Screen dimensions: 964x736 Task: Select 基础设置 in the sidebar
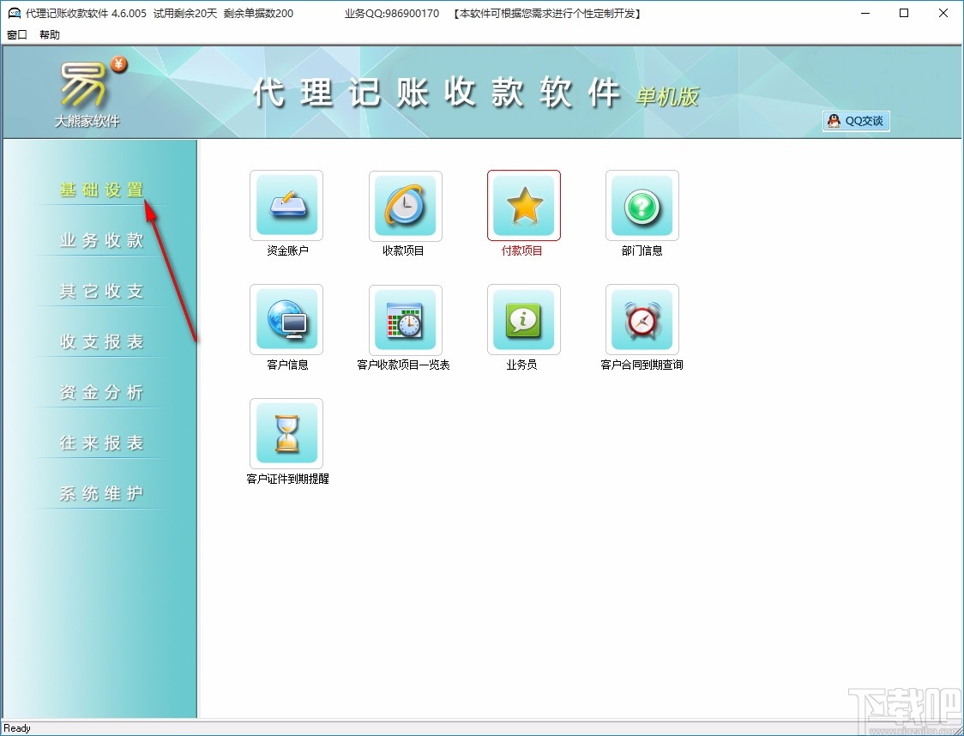coord(101,190)
